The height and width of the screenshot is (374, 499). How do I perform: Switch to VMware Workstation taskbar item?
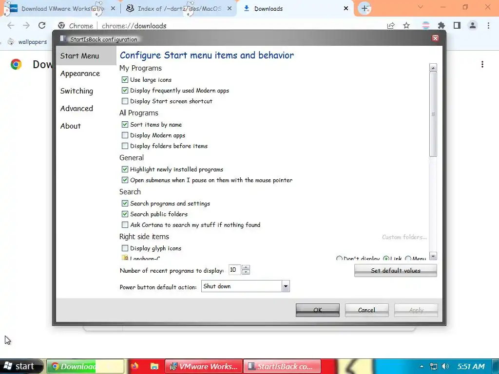pyautogui.click(x=204, y=366)
